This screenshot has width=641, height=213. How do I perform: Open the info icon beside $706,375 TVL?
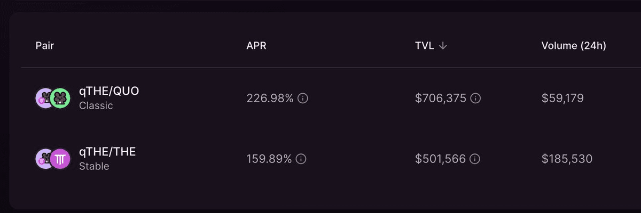tap(475, 99)
